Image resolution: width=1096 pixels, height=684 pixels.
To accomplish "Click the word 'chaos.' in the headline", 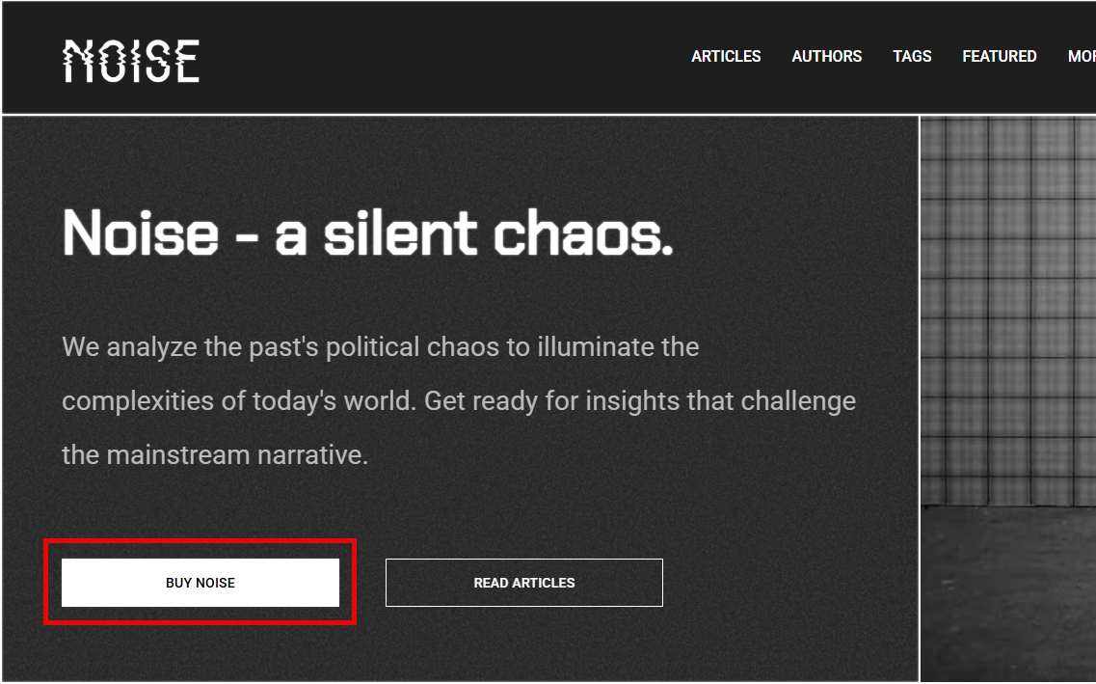I will [583, 233].
